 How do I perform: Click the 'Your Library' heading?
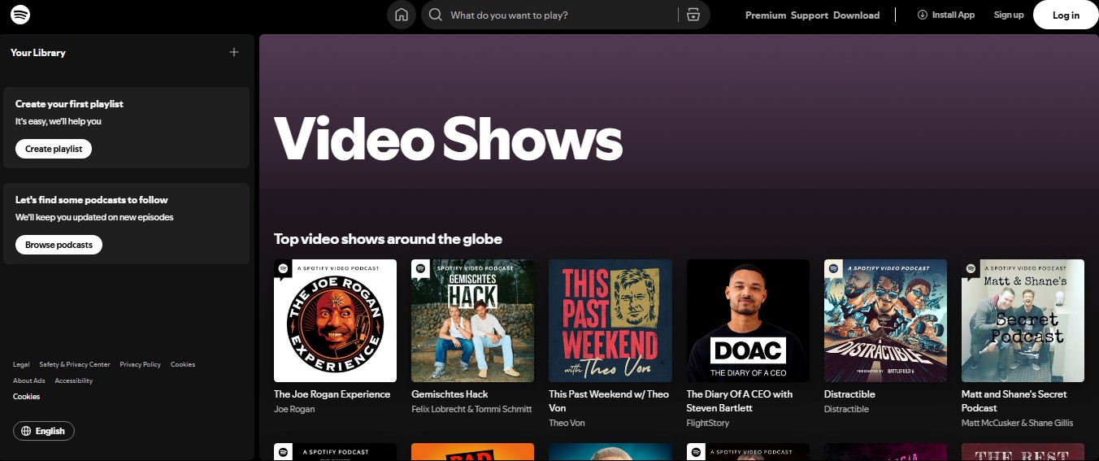(38, 53)
